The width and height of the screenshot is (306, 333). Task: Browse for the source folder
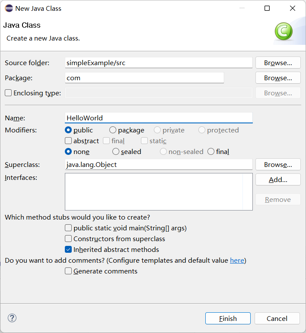click(x=278, y=63)
